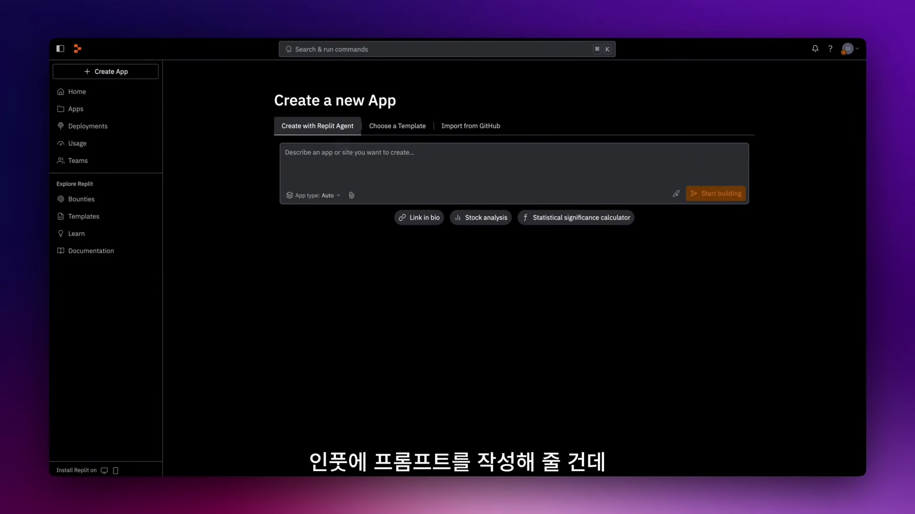Click the orange Replit logo
Viewport: 915px width, 514px height.
click(78, 48)
